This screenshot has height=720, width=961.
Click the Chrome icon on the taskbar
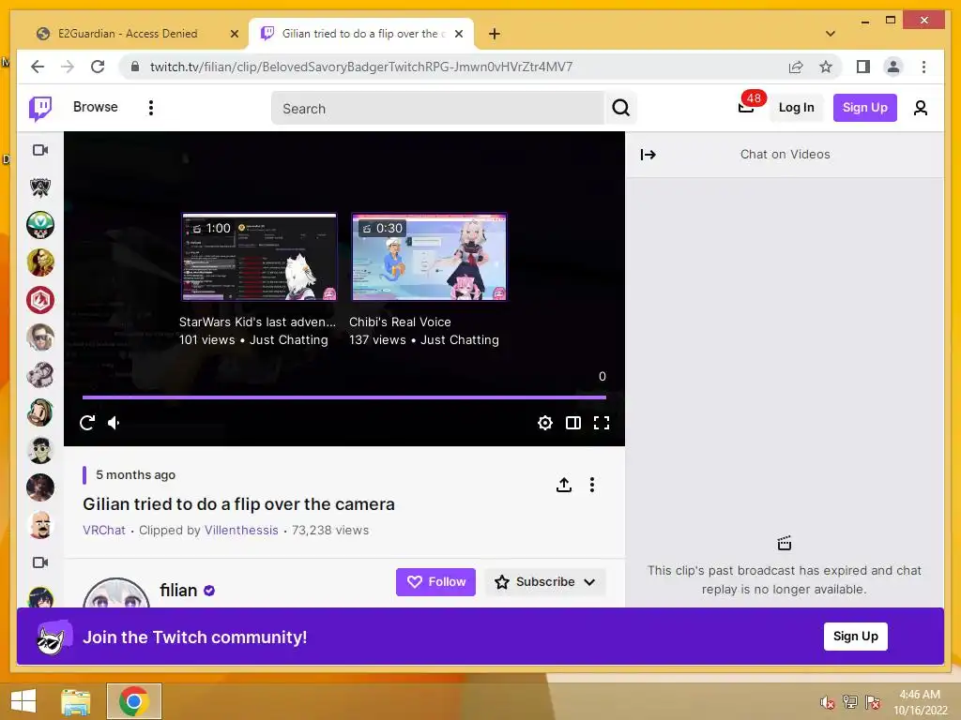(133, 701)
